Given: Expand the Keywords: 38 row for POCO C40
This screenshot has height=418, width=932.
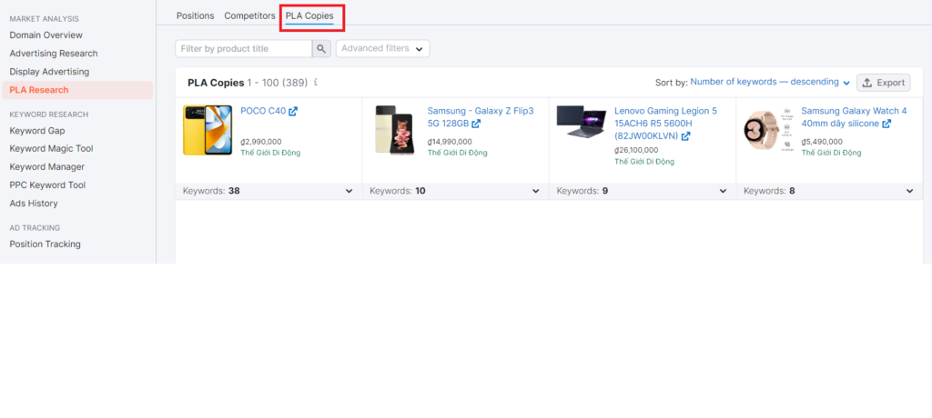Looking at the screenshot, I should pos(349,192).
